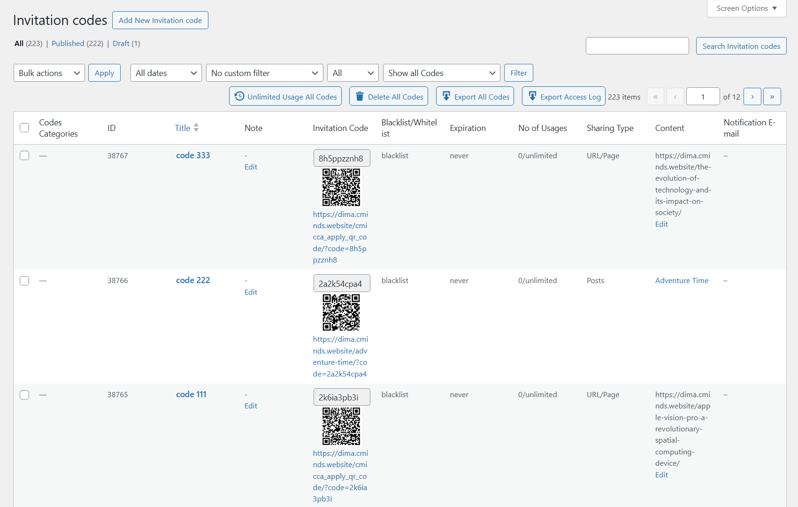The height and width of the screenshot is (507, 798).
Task: Click the Add New Invitation code button
Action: tap(160, 20)
